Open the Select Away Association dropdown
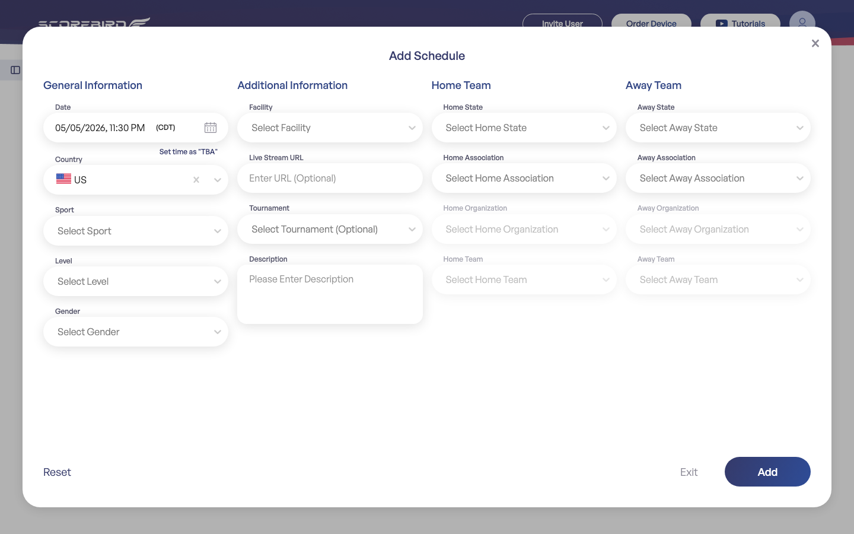Viewport: 854px width, 534px height. pos(718,178)
